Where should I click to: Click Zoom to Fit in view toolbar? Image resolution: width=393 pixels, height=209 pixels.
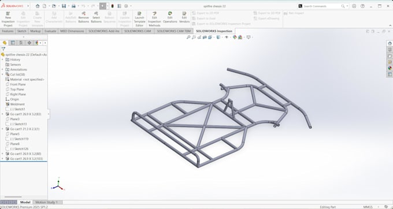(x=188, y=38)
